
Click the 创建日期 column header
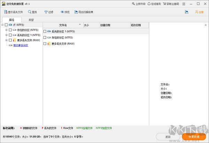pyautogui.click(x=115, y=25)
